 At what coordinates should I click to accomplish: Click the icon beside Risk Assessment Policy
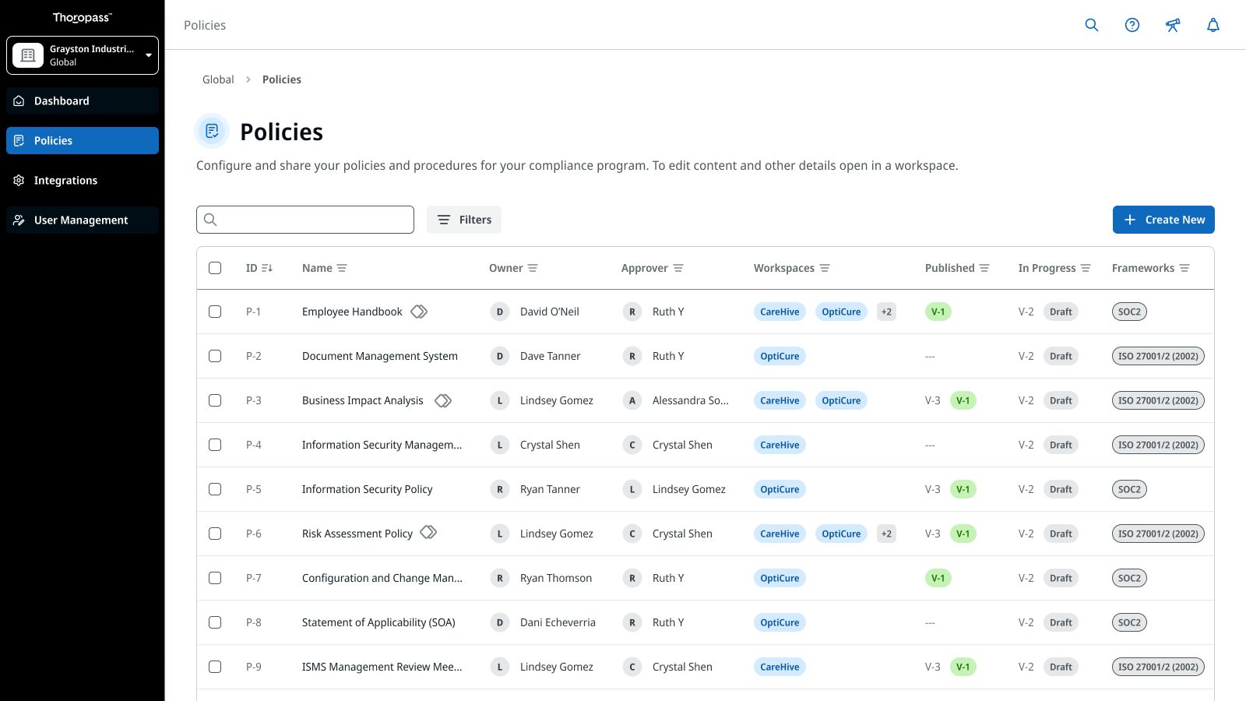pyautogui.click(x=428, y=534)
